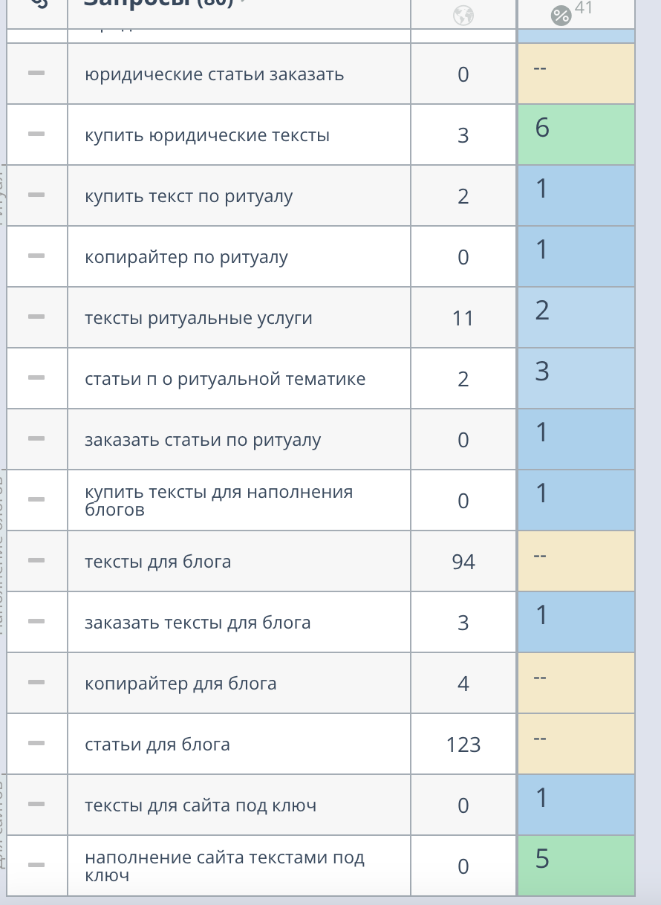661x905 pixels.
Task: Click the minus icon next to 'купить юридические тексты'
Action: [36, 134]
